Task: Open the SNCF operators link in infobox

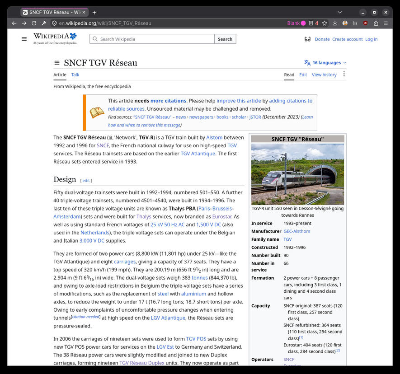Action: pos(289,360)
